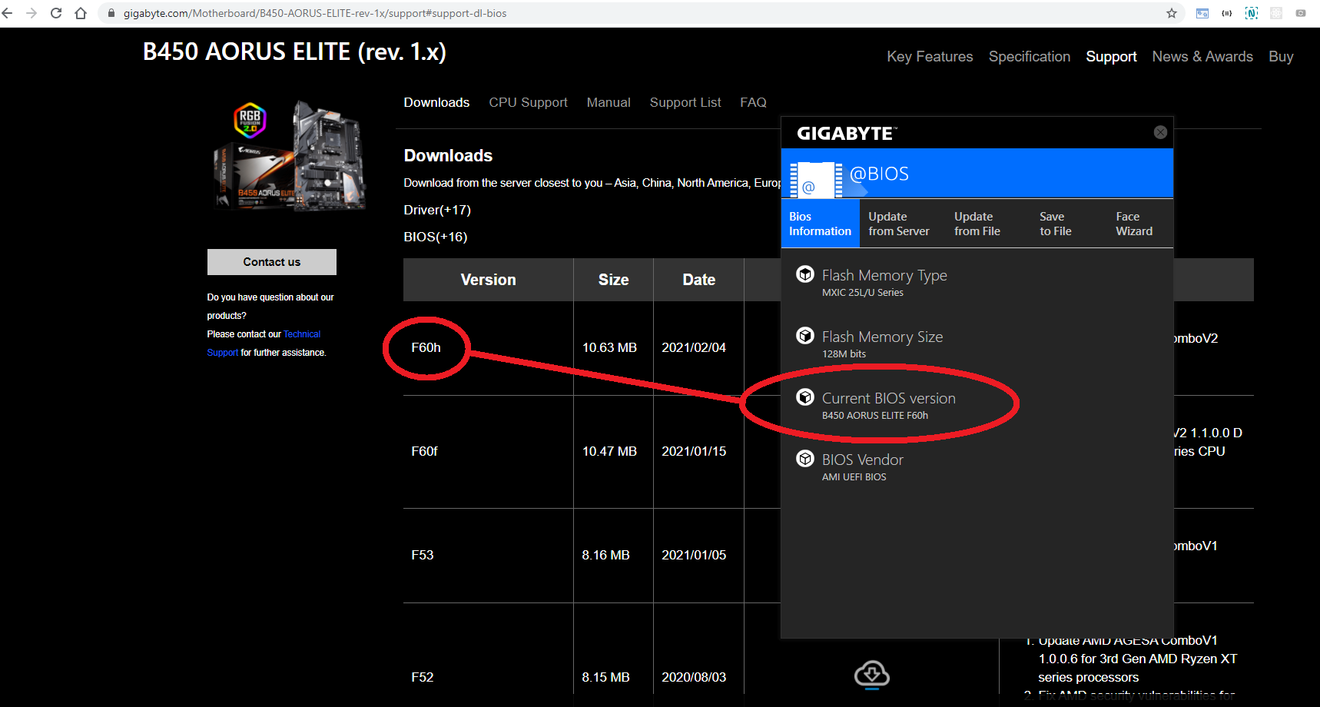Click the BIOS Vendor cube icon

[x=804, y=459]
